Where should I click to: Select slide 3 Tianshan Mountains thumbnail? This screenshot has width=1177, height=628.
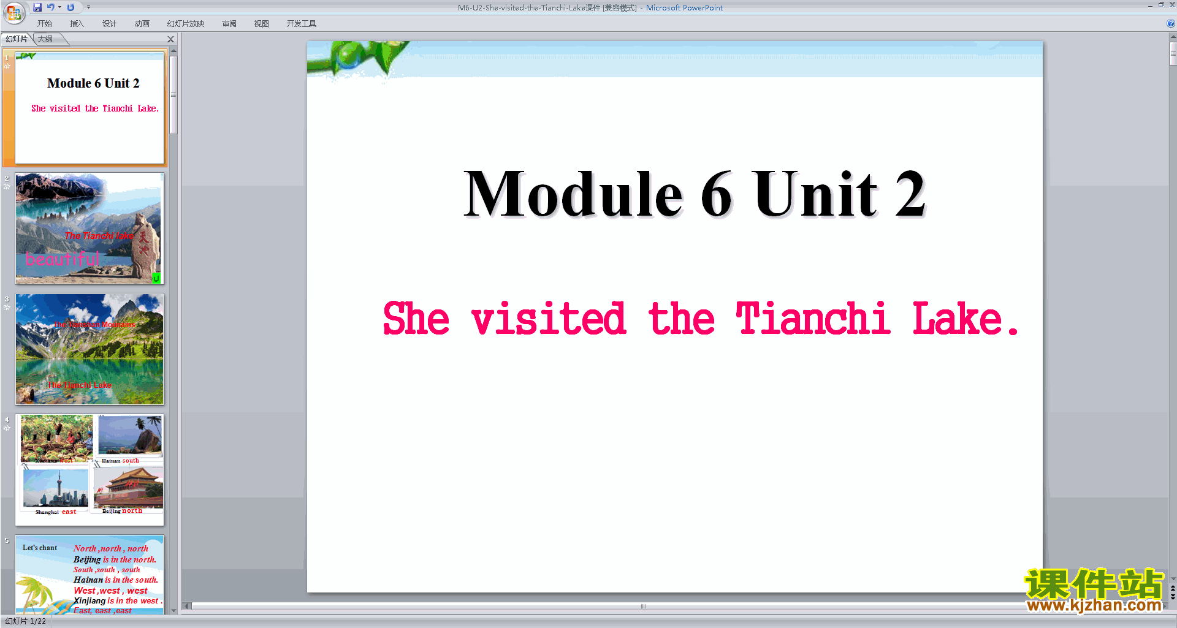coord(90,349)
